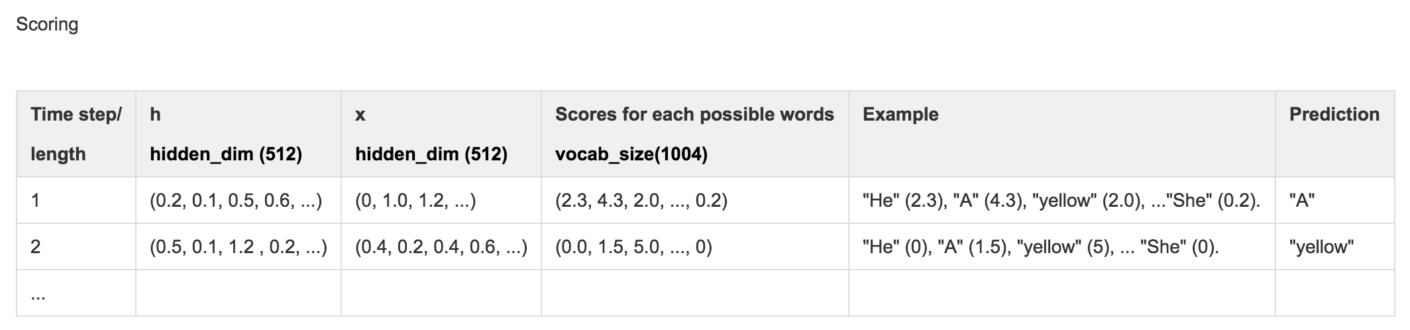1410x330 pixels.
Task: Click the Prediction column header
Action: click(x=1334, y=134)
